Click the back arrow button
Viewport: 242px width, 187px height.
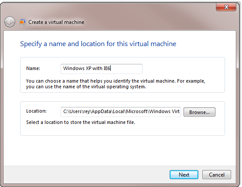coord(10,22)
